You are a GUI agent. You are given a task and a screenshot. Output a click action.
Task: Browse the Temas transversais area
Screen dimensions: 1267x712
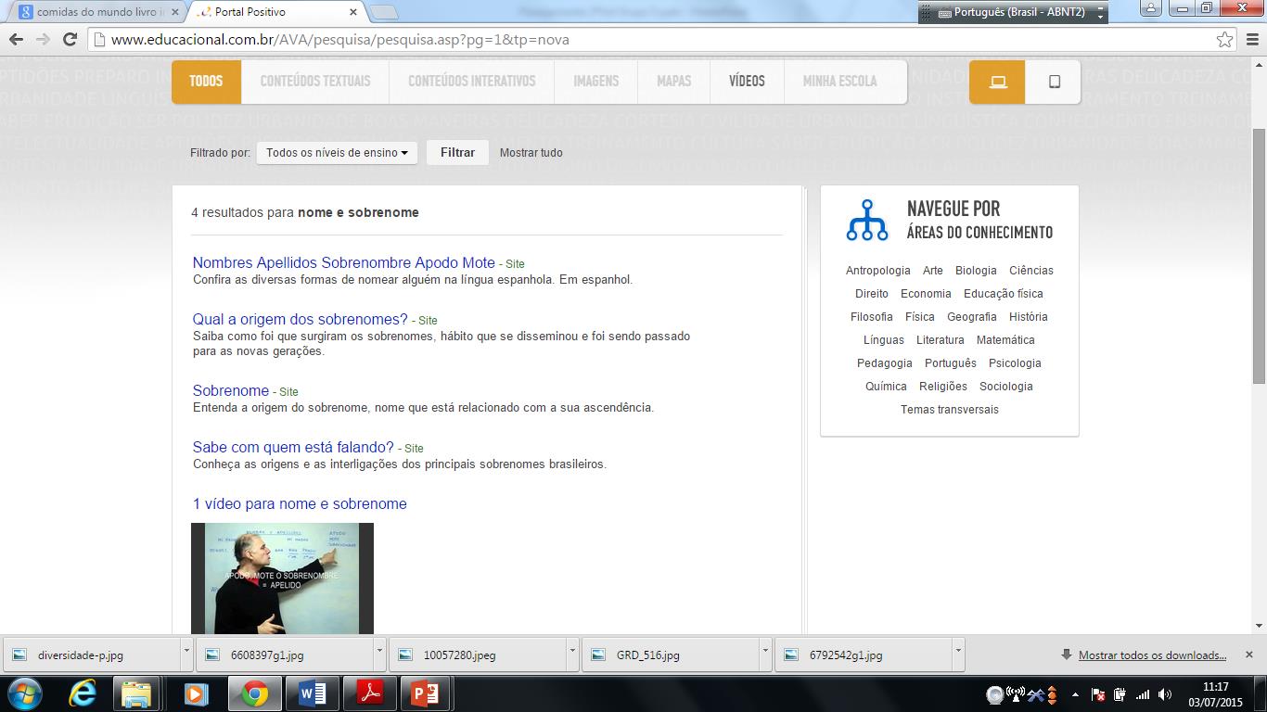tap(950, 410)
